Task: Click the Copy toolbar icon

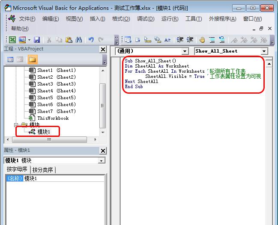Action: (59, 40)
